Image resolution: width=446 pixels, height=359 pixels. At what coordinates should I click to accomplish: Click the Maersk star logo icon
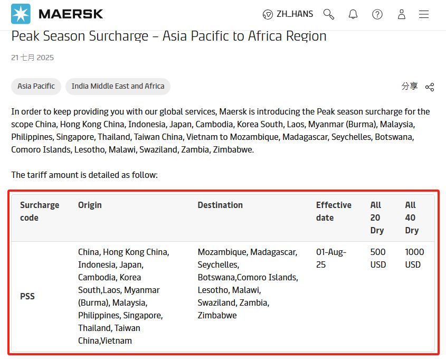coord(21,14)
